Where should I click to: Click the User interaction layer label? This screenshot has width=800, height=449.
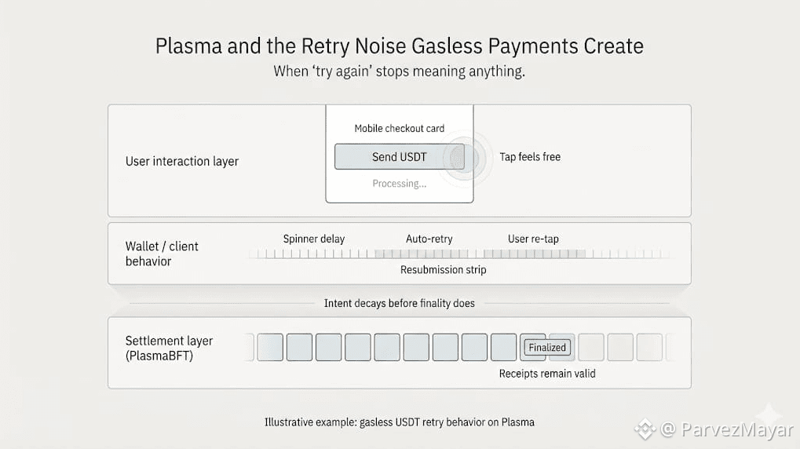182,162
